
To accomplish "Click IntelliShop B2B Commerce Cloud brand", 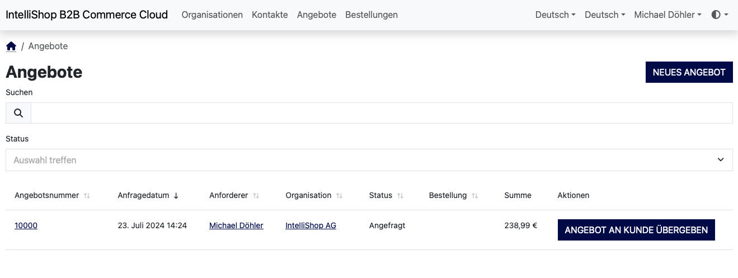I will coord(87,15).
